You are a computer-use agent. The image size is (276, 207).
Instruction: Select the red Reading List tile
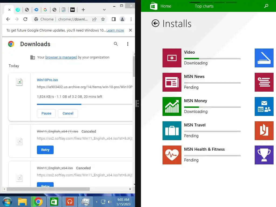264,82
